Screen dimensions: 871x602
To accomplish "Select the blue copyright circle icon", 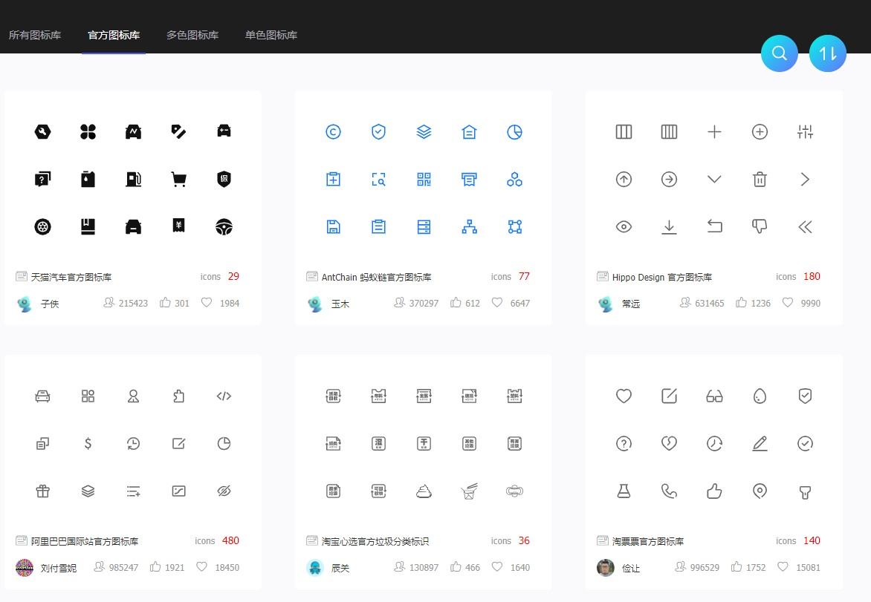I will (x=333, y=131).
